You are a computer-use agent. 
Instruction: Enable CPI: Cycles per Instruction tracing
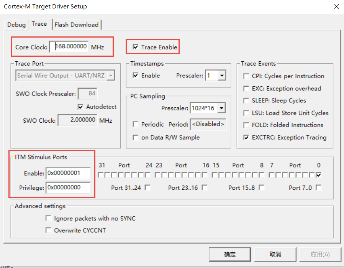pyautogui.click(x=246, y=76)
